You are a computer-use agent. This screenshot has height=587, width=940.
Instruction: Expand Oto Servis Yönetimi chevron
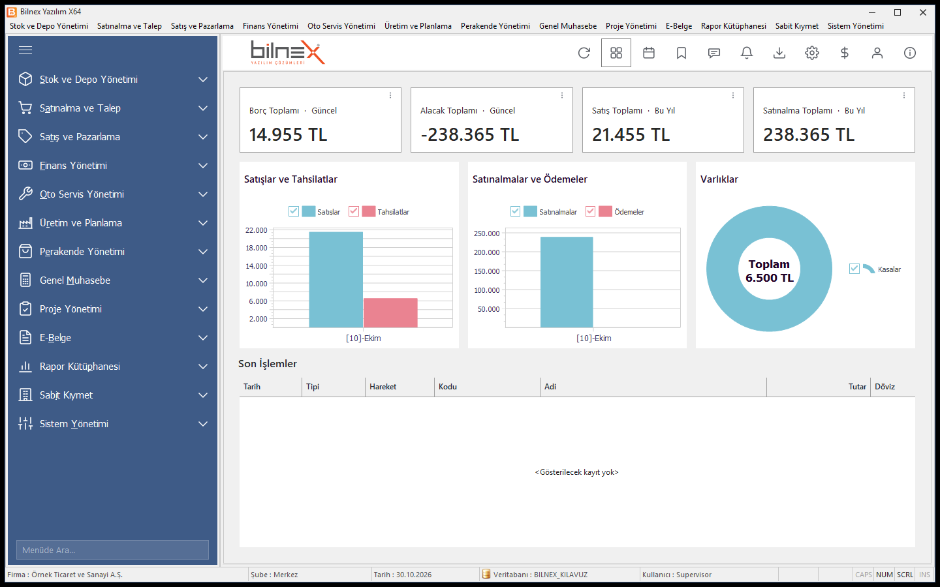203,194
